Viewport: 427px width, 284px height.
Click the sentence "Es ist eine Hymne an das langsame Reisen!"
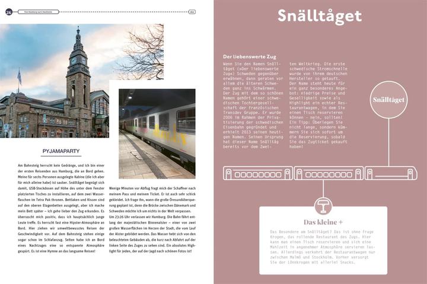pos(63,251)
